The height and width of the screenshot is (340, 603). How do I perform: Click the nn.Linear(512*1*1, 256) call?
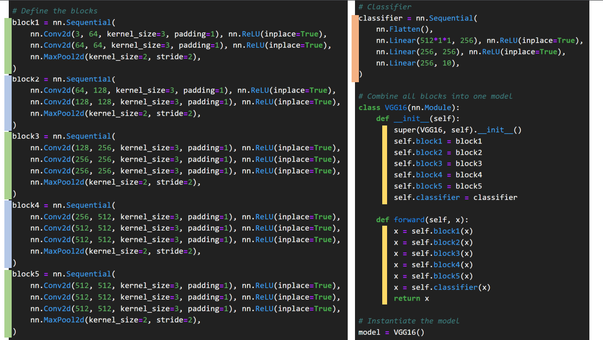click(x=429, y=40)
